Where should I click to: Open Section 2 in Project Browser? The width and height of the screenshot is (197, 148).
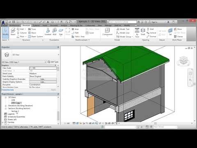[x=15, y=111]
